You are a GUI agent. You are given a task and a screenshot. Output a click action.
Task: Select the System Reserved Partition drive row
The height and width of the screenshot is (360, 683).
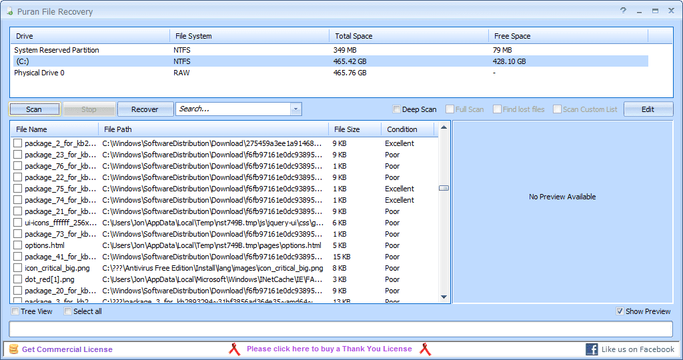point(329,50)
